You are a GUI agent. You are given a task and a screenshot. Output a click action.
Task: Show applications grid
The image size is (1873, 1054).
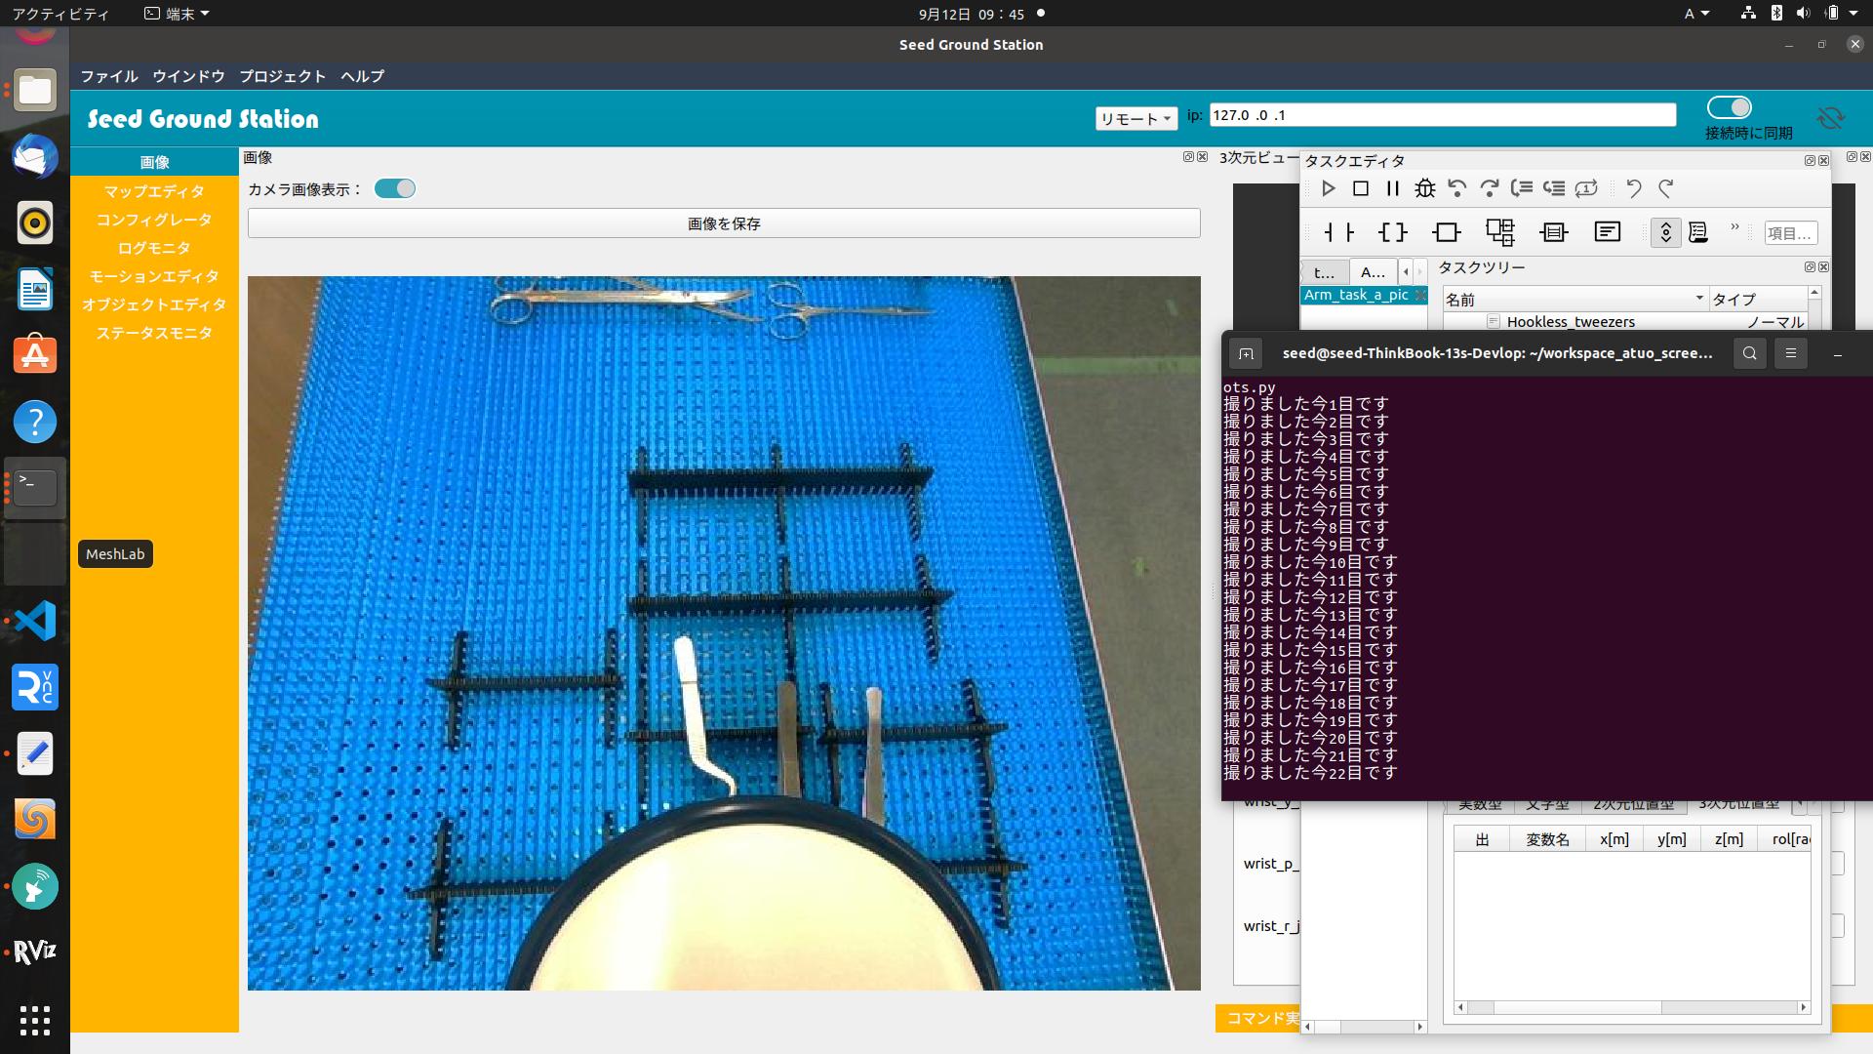click(35, 1020)
